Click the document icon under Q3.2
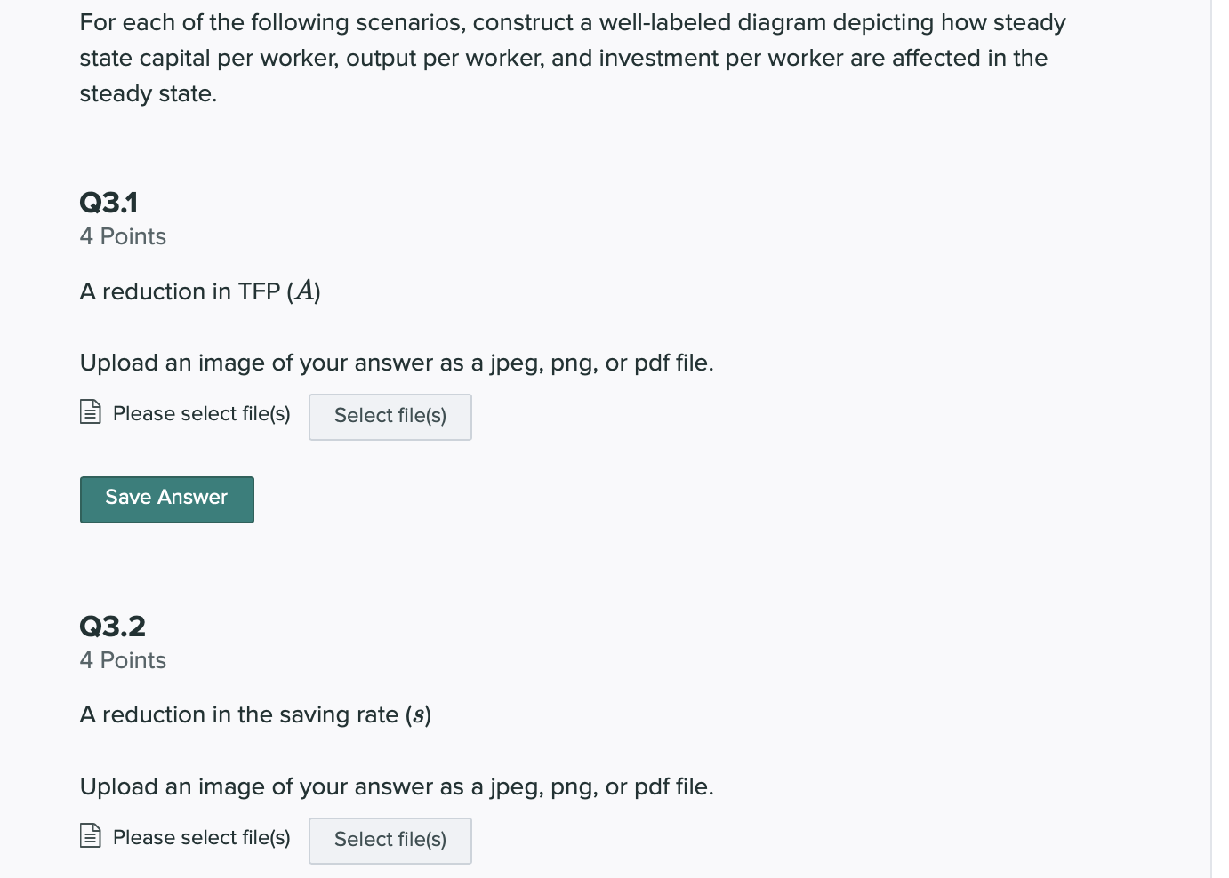The width and height of the screenshot is (1229, 878). 90,835
